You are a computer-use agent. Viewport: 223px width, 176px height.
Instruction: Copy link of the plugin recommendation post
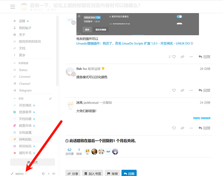pos(182,57)
